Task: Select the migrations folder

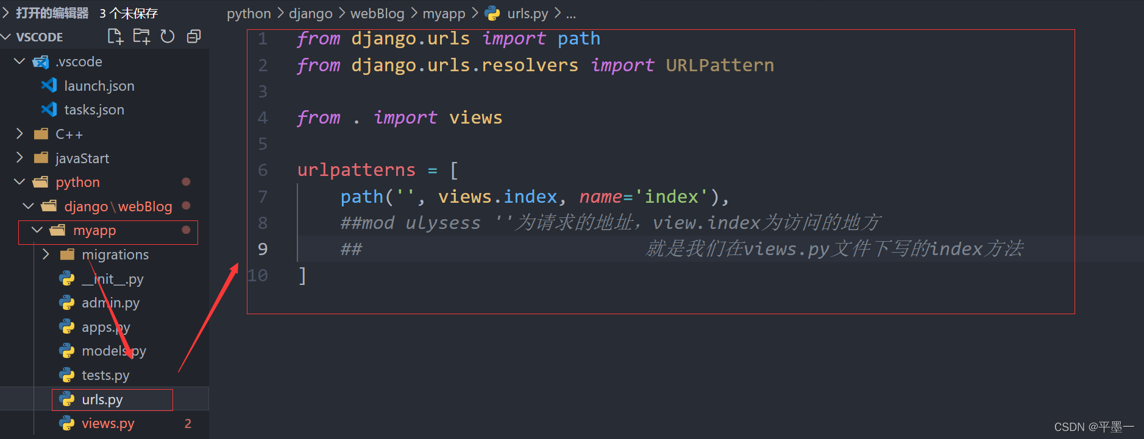Action: (115, 255)
